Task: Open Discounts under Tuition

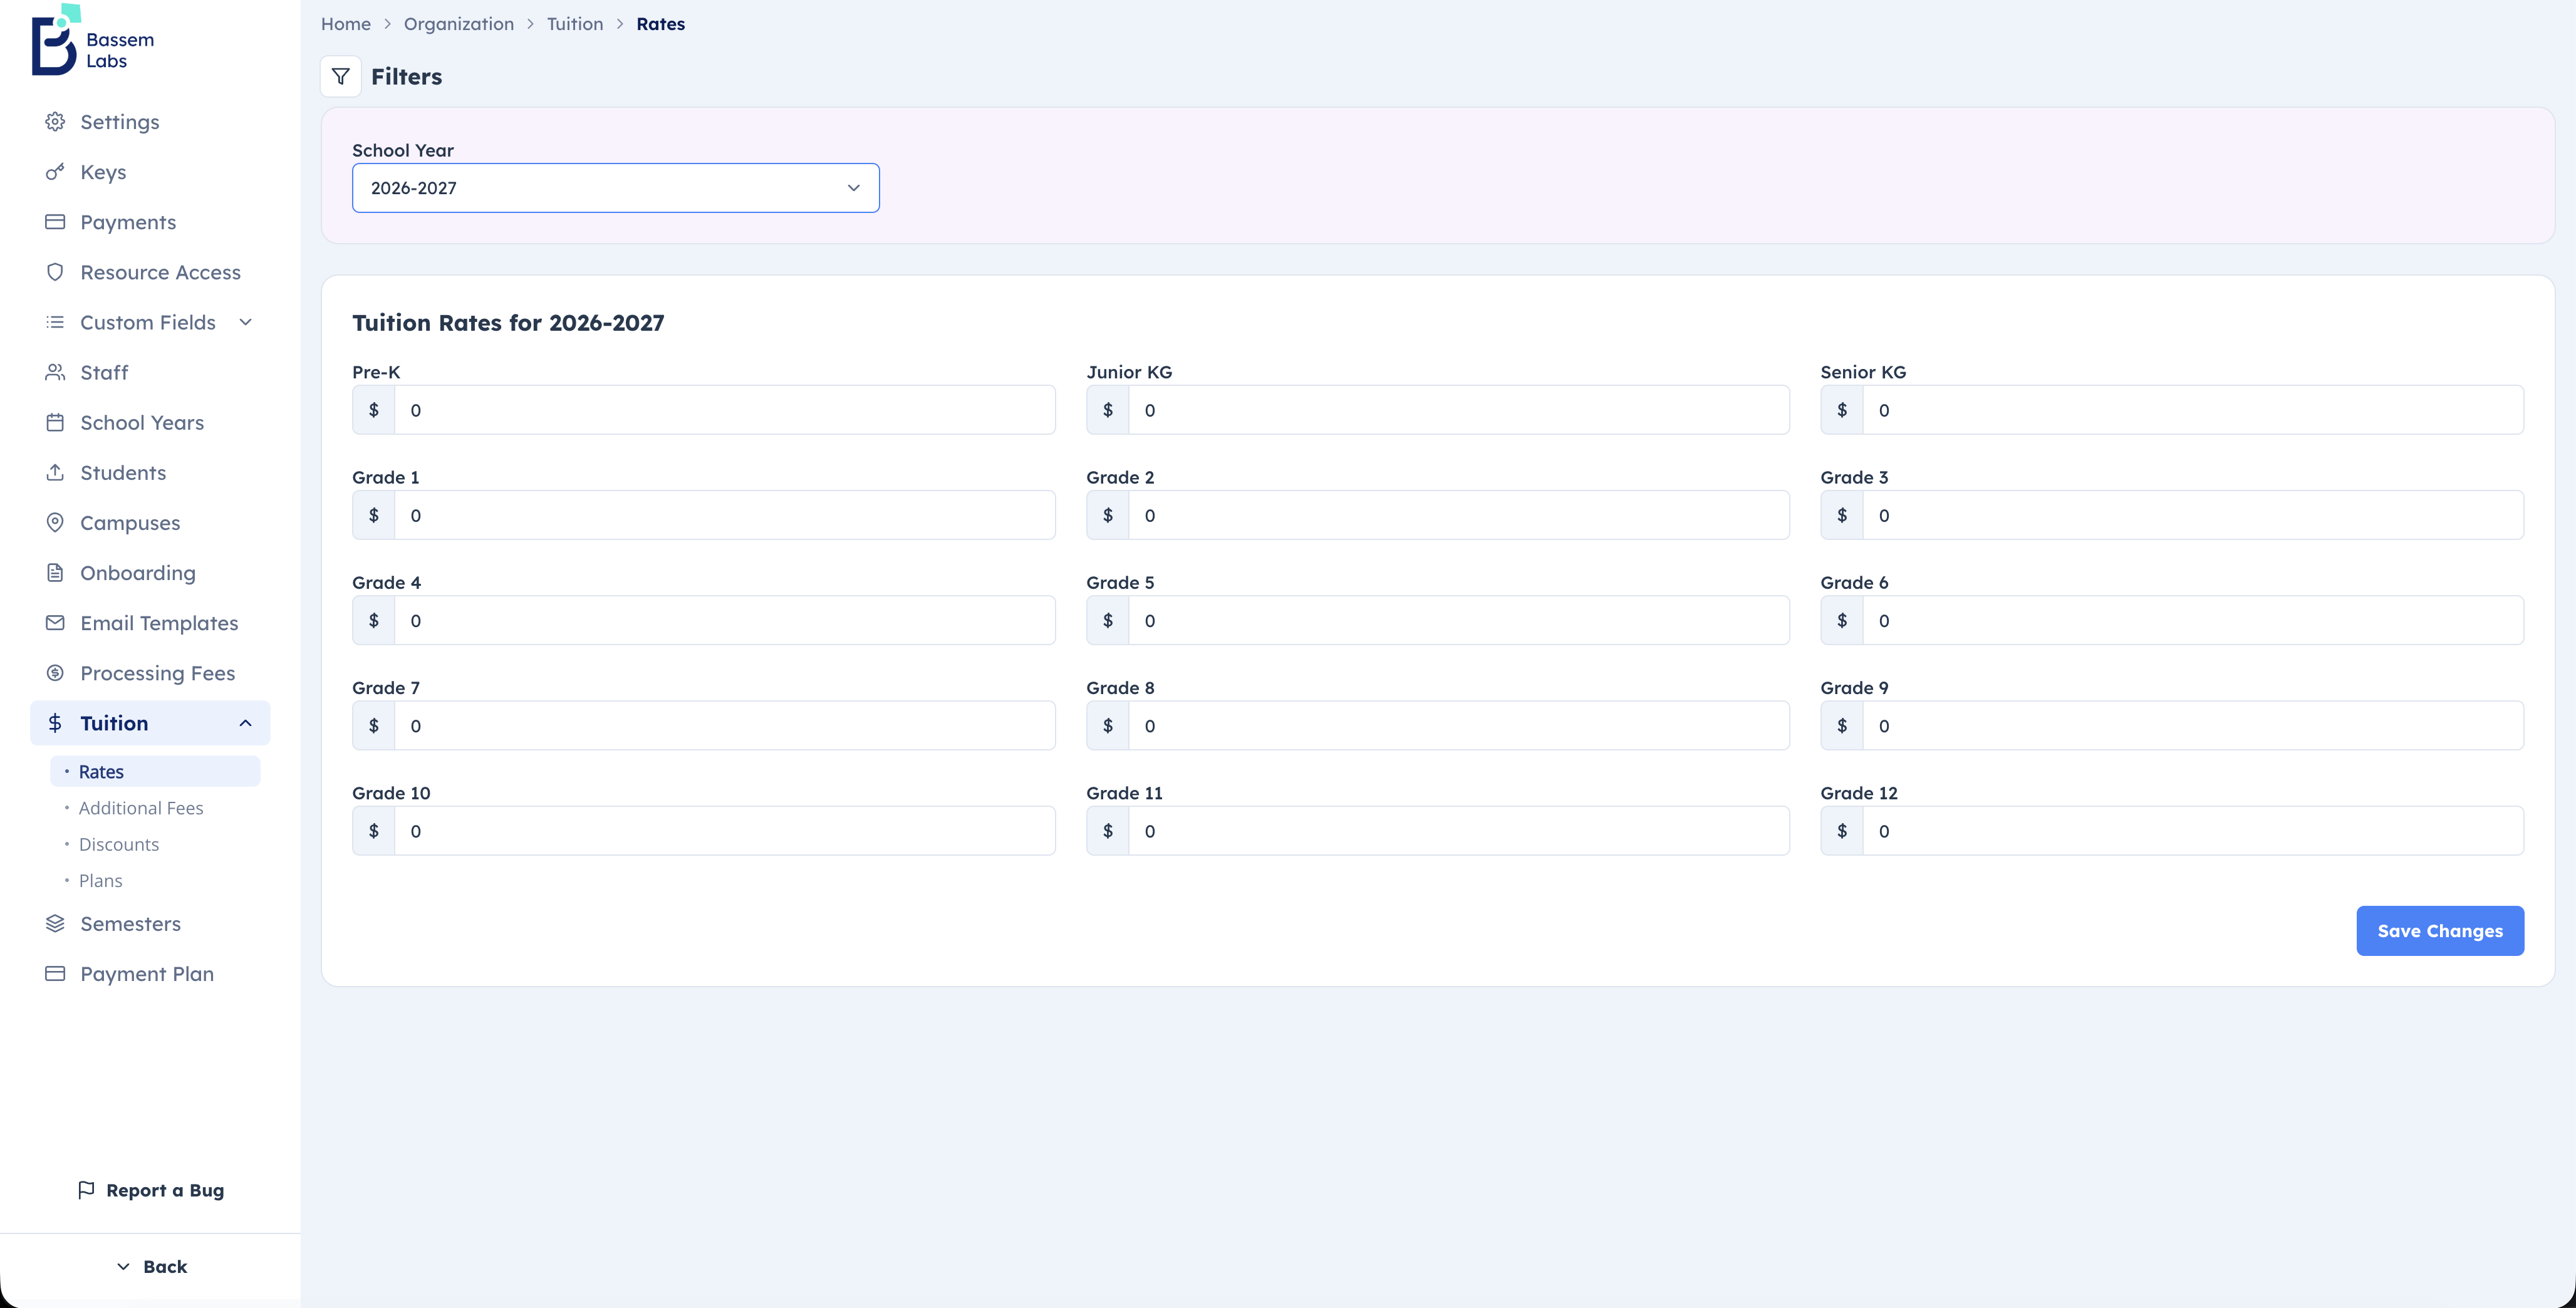Action: coord(155,844)
